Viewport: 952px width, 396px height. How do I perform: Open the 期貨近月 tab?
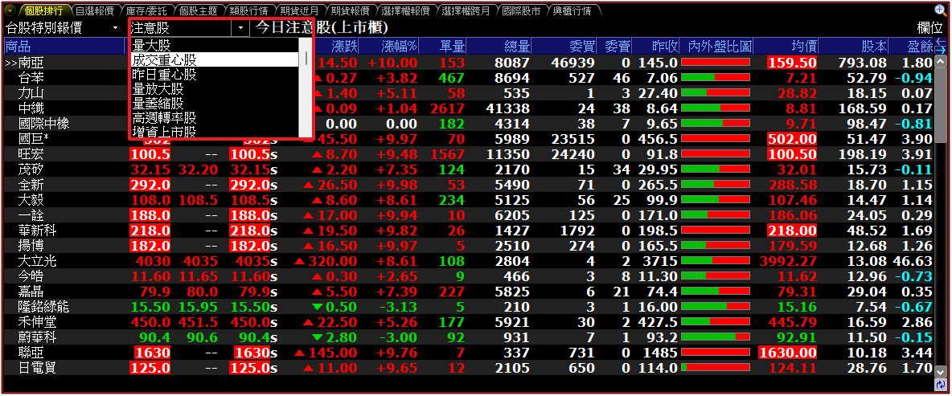click(298, 10)
